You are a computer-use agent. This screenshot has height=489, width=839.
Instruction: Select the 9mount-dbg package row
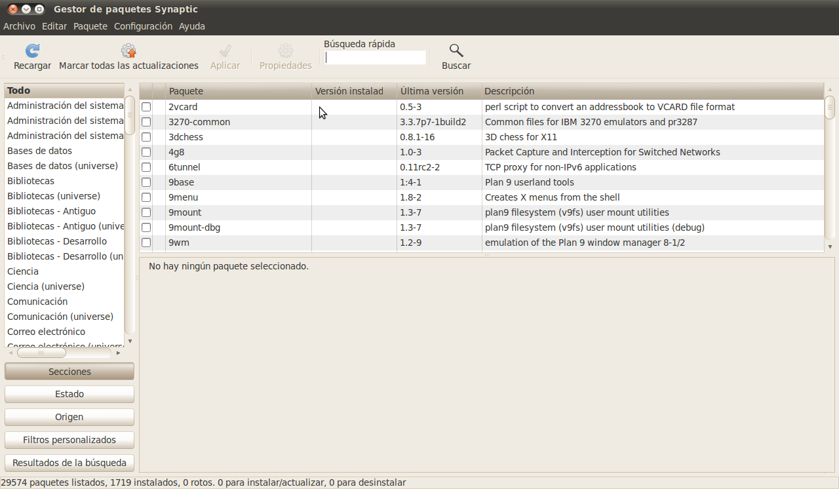click(x=482, y=227)
